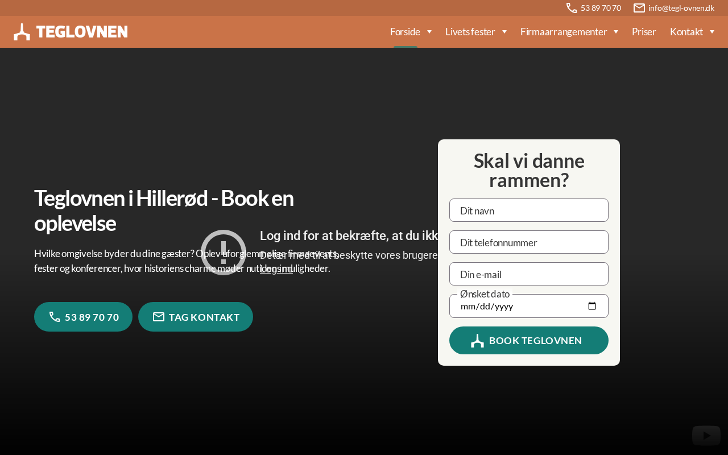The image size is (728, 455).
Task: Click the TAG KONTAKT button
Action: pyautogui.click(x=196, y=317)
